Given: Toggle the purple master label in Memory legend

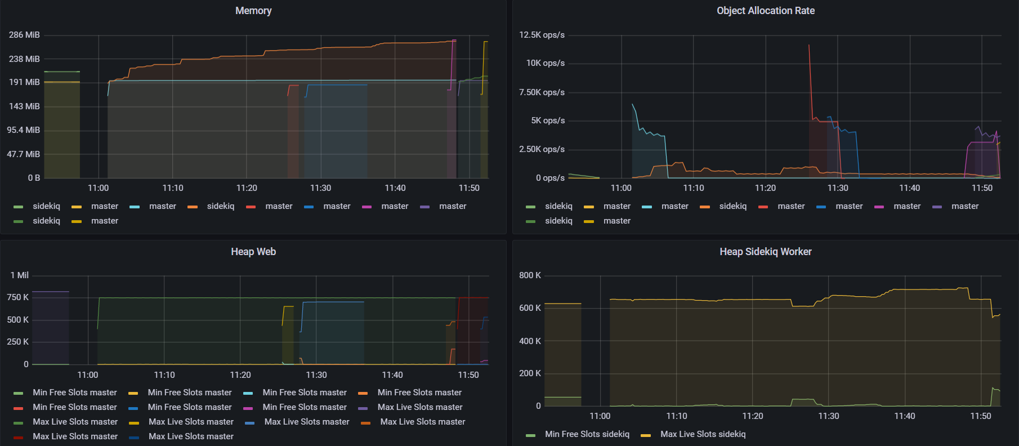Looking at the screenshot, I should pyautogui.click(x=453, y=206).
